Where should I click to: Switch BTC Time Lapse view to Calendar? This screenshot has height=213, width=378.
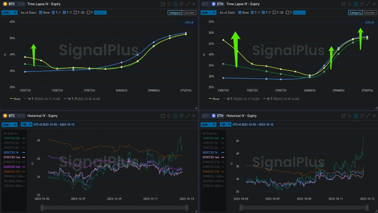click(x=189, y=12)
